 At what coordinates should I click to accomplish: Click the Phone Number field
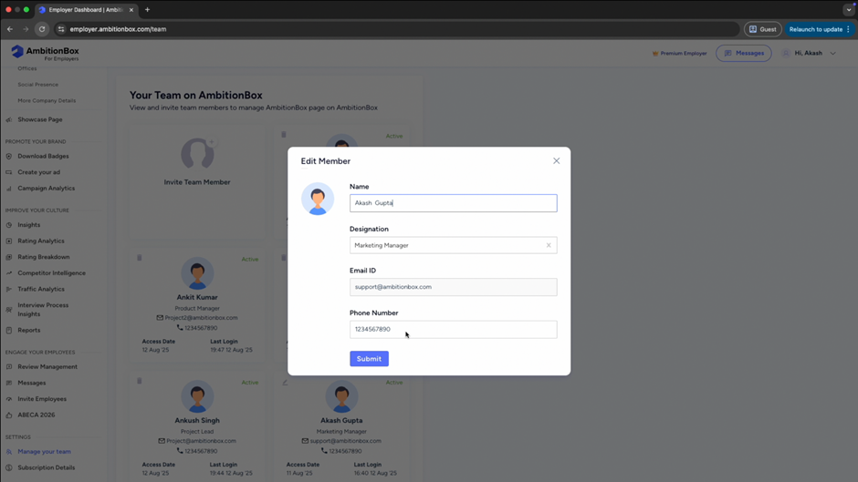453,329
